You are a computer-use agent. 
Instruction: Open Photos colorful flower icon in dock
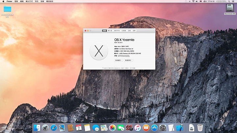click(x=113, y=128)
